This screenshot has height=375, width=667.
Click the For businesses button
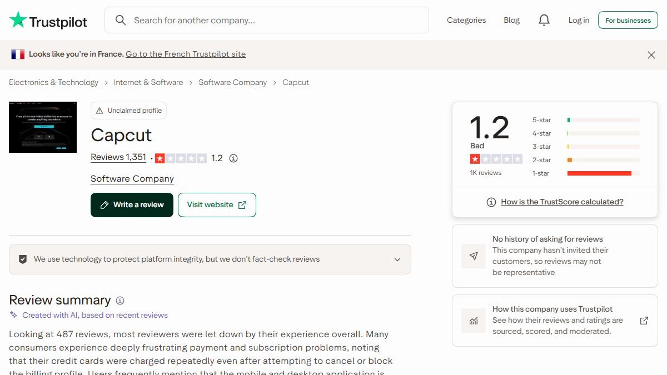pos(628,21)
